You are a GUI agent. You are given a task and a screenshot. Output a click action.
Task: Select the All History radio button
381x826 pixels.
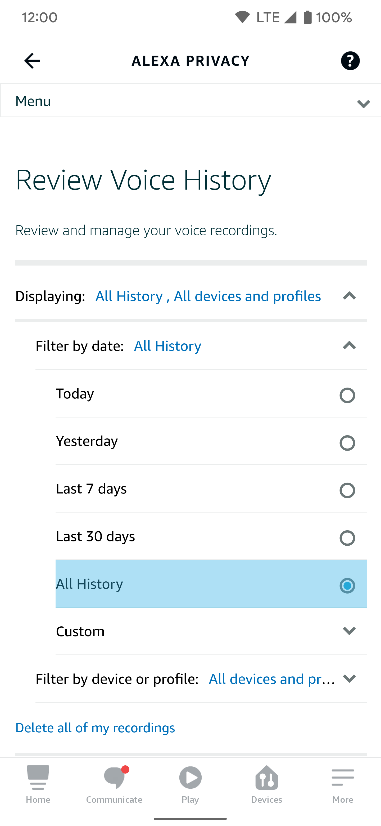pyautogui.click(x=347, y=586)
